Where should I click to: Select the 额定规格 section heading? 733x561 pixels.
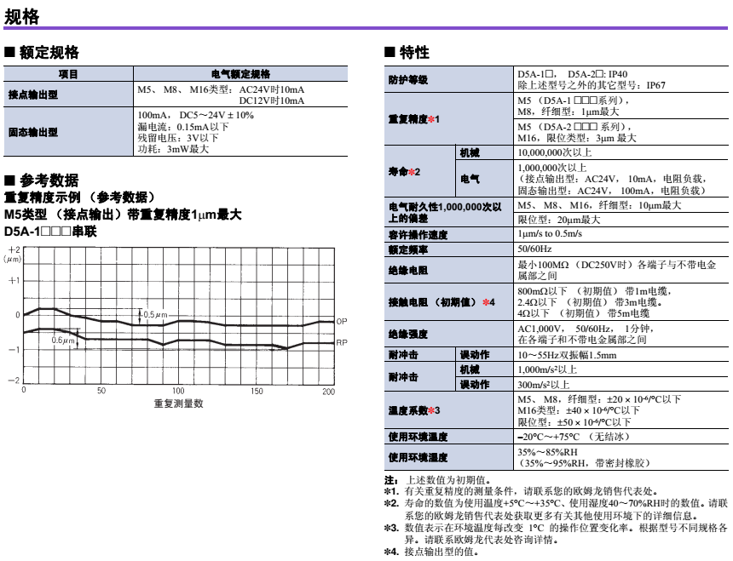[48, 53]
